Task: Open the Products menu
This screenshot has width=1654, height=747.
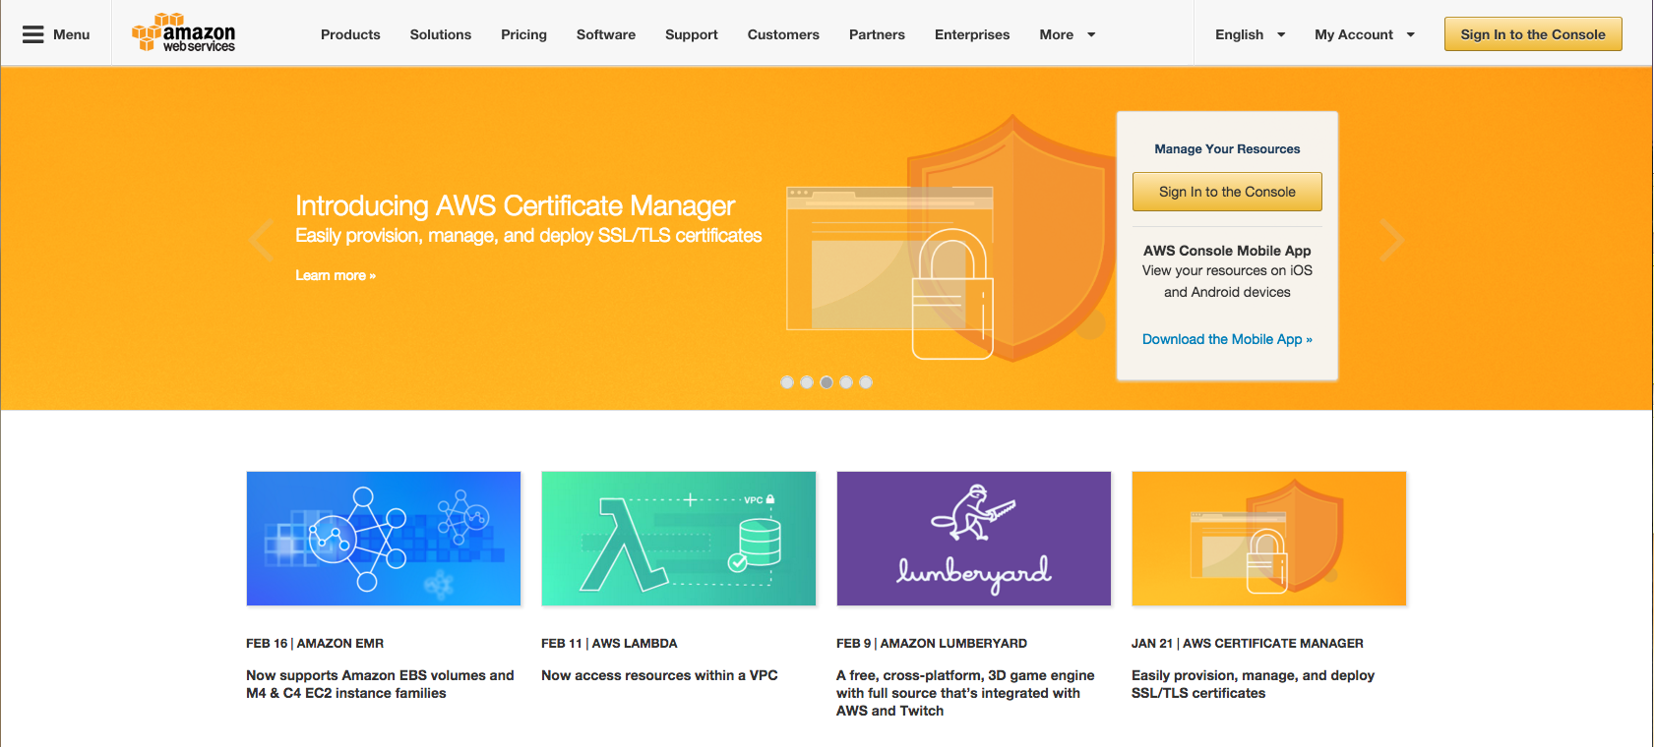Action: pos(350,34)
